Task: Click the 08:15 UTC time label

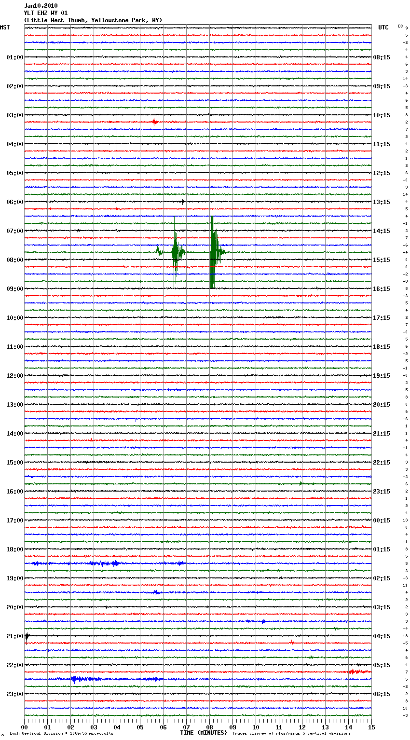Action: (382, 57)
